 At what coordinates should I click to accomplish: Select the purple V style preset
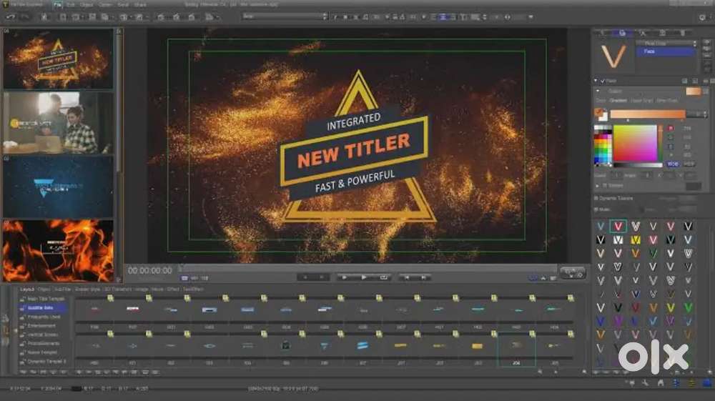point(618,321)
